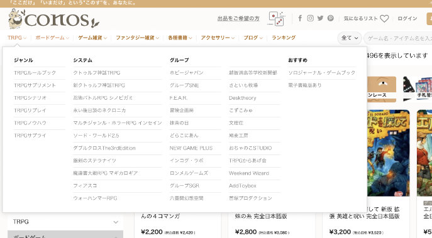Choose マルチジャンル・ホラーRPG インセイン
The width and height of the screenshot is (432, 238).
(x=118, y=122)
